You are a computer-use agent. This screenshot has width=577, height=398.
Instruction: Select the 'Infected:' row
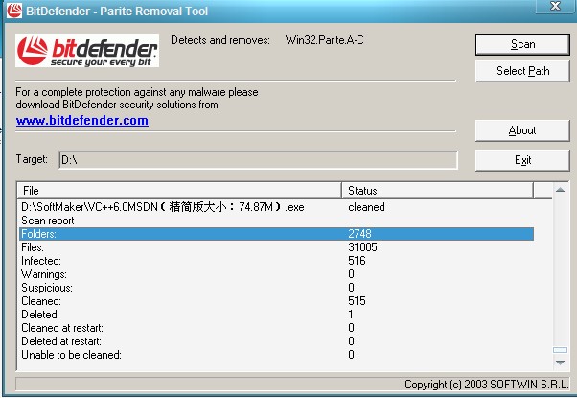[276, 261]
